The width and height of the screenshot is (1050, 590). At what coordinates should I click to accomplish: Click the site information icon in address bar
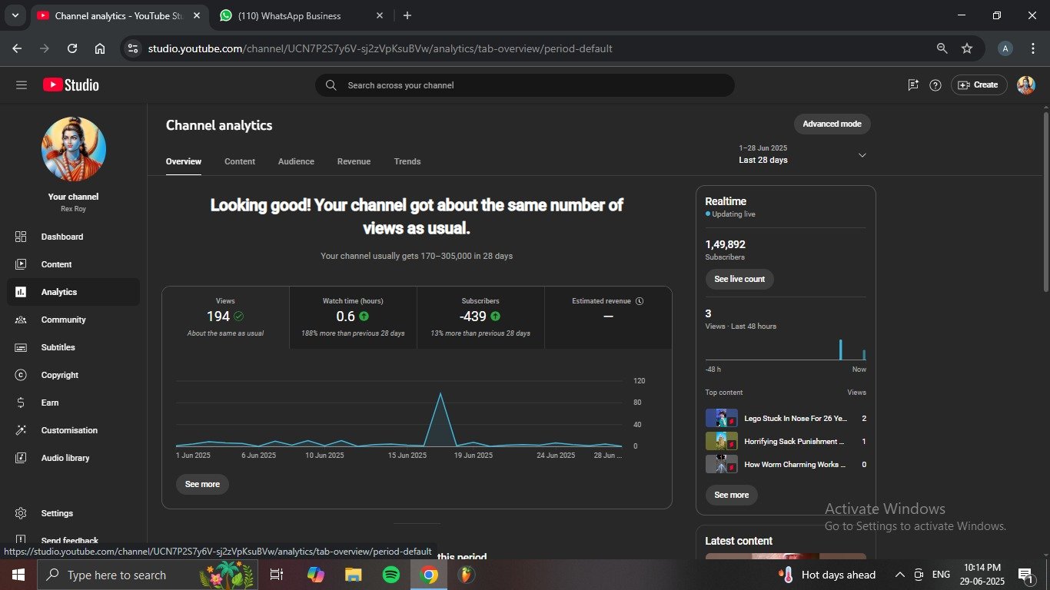133,48
